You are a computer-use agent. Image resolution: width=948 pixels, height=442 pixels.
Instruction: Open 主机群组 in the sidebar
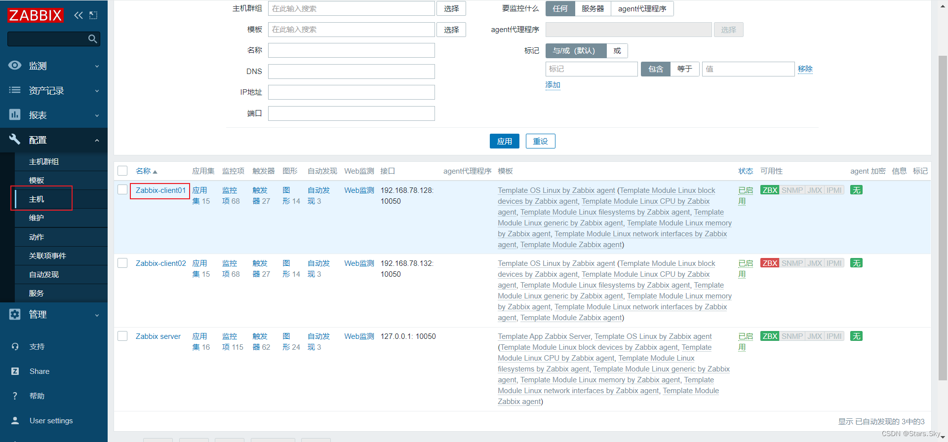[61, 161]
